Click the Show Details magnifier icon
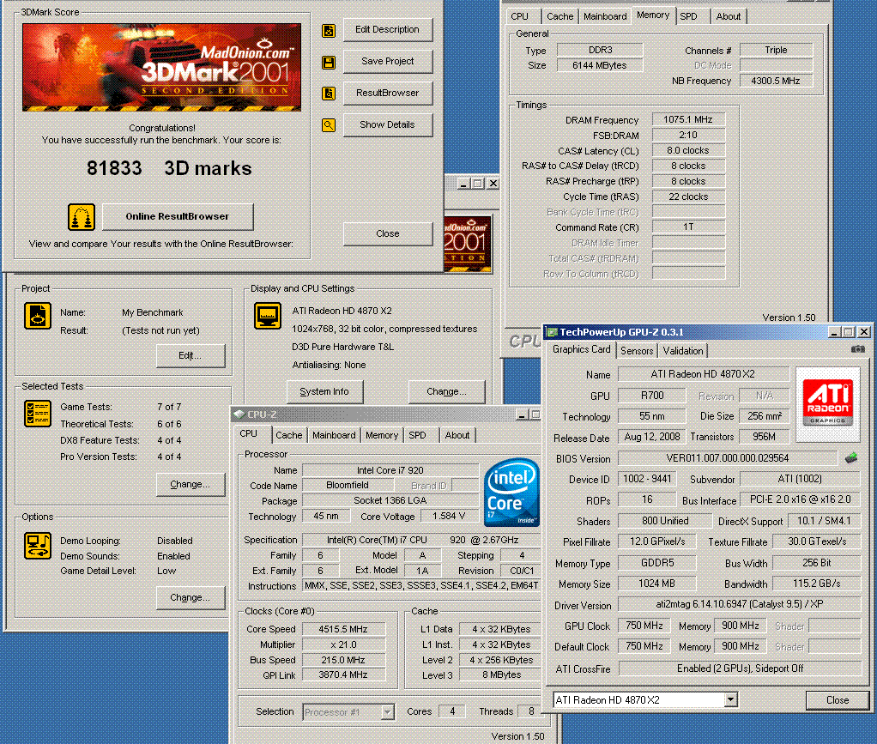Viewport: 877px width, 744px height. (x=329, y=125)
